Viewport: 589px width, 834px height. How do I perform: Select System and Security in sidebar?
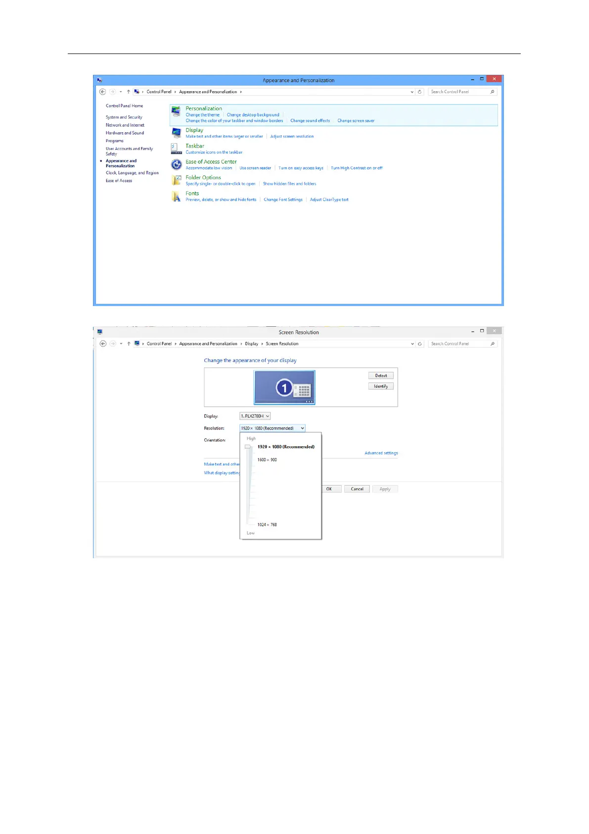pos(124,117)
